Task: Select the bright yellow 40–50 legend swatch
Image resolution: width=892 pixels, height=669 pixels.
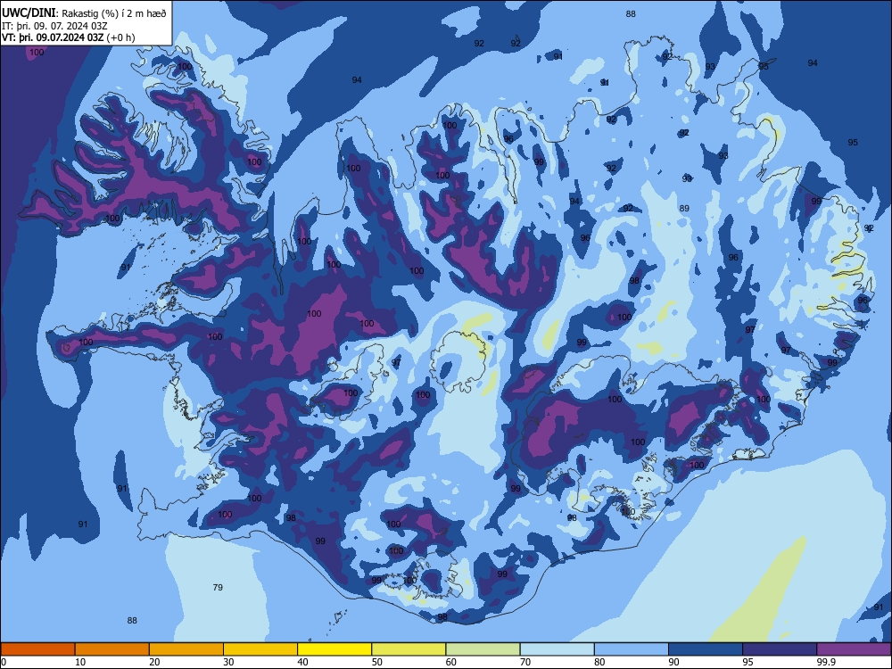Action: click(x=334, y=649)
